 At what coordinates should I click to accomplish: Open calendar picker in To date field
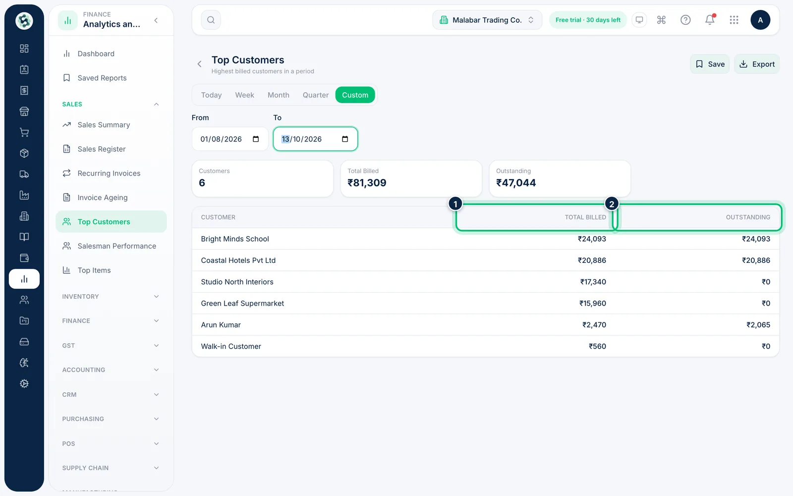click(345, 139)
